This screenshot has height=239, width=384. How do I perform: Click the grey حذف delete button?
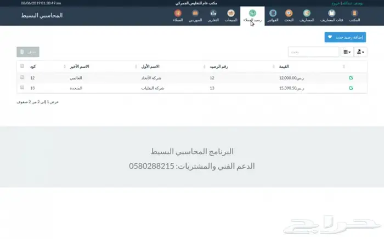coord(28,52)
